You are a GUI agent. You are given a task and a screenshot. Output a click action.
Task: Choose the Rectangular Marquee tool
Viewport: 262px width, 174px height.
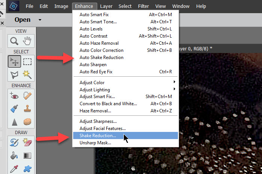point(27,62)
